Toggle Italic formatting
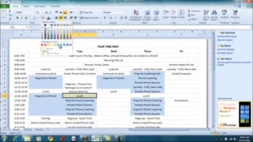The width and height of the screenshot is (253, 142). pos(22,18)
